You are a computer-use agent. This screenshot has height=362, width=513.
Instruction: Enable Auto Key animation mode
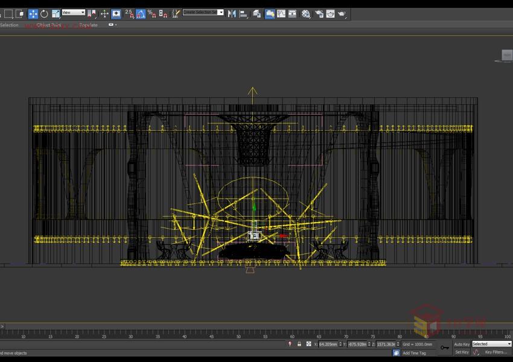point(460,344)
